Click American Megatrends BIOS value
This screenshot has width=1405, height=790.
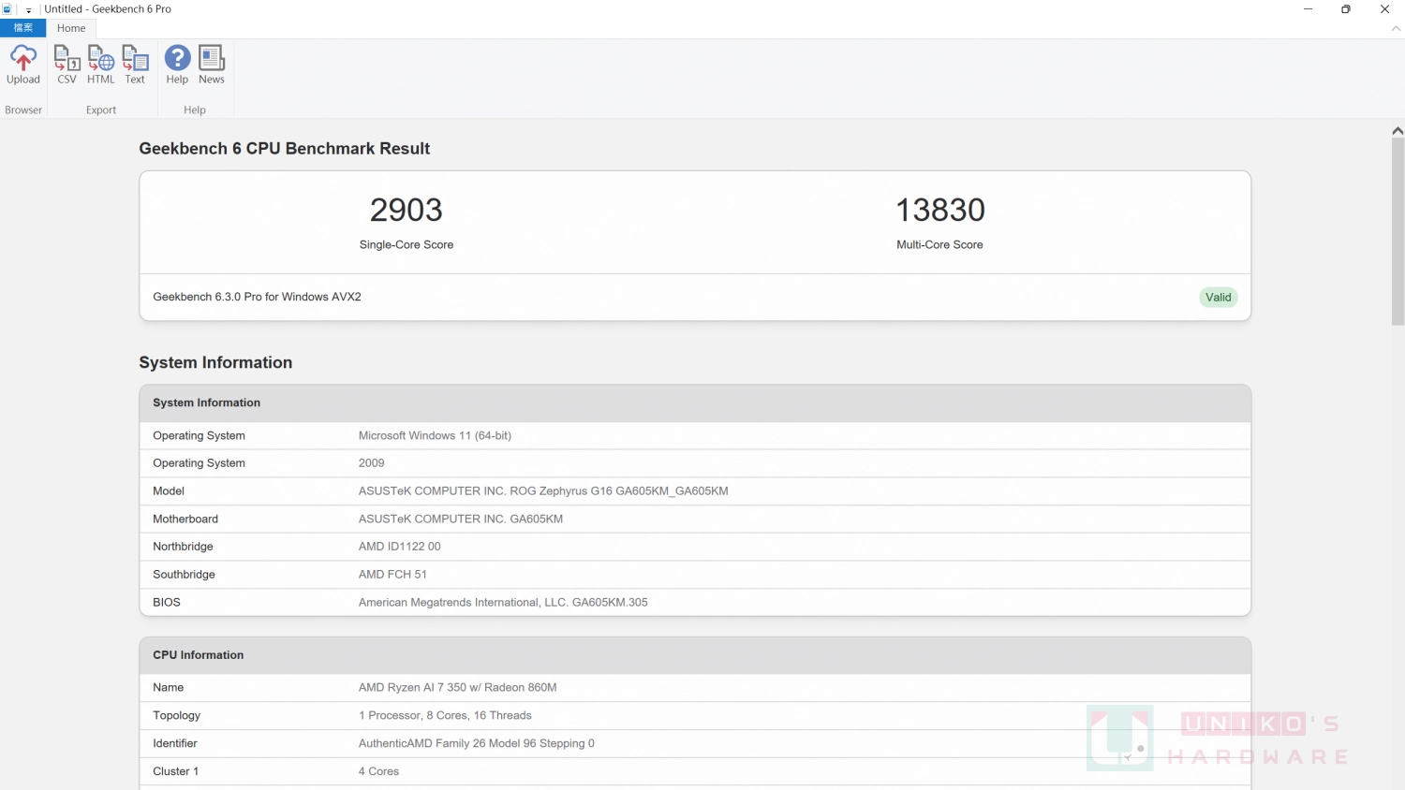[x=503, y=602]
